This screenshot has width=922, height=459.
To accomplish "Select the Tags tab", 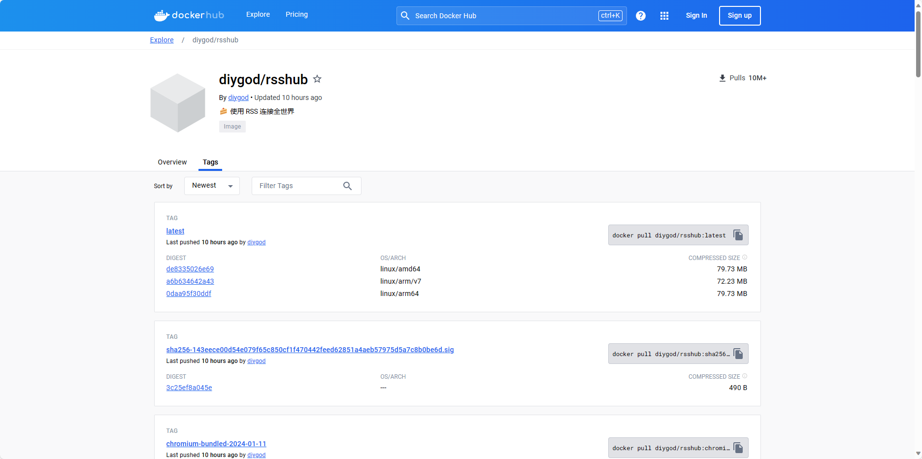I will tap(210, 162).
